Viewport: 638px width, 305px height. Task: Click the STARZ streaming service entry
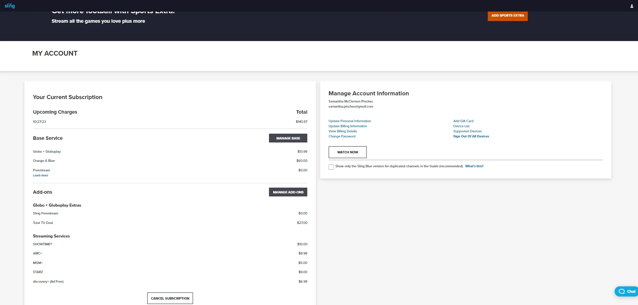tap(38, 272)
